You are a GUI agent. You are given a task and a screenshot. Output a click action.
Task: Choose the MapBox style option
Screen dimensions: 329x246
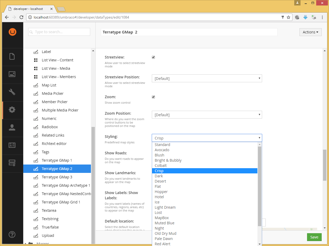[205, 218]
